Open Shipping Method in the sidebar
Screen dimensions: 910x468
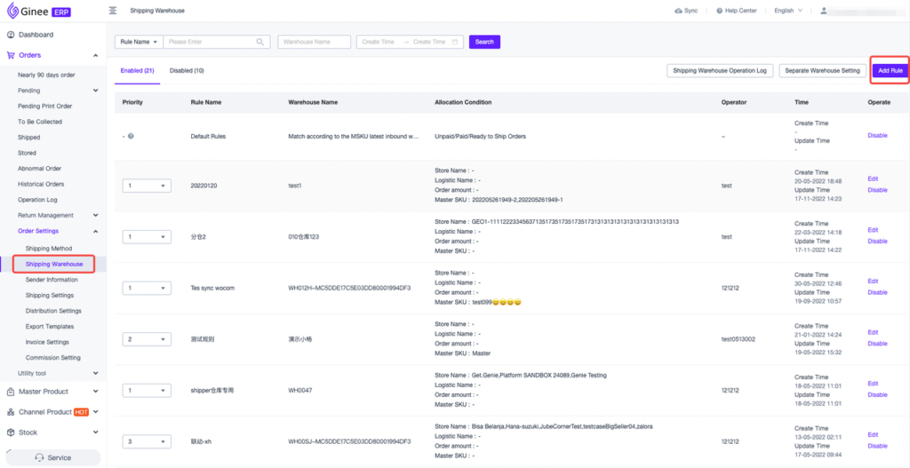click(49, 249)
